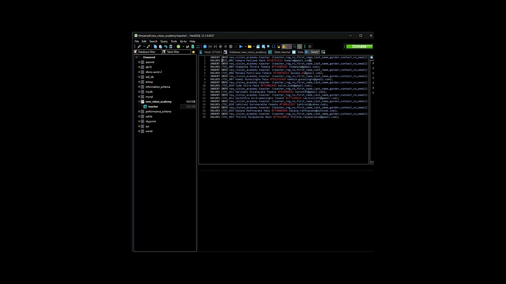506x284 pixels.
Task: Click the disconnect from server icon
Action: tap(148, 47)
